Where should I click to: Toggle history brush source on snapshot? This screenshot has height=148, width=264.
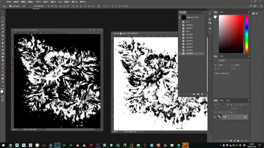(180, 17)
